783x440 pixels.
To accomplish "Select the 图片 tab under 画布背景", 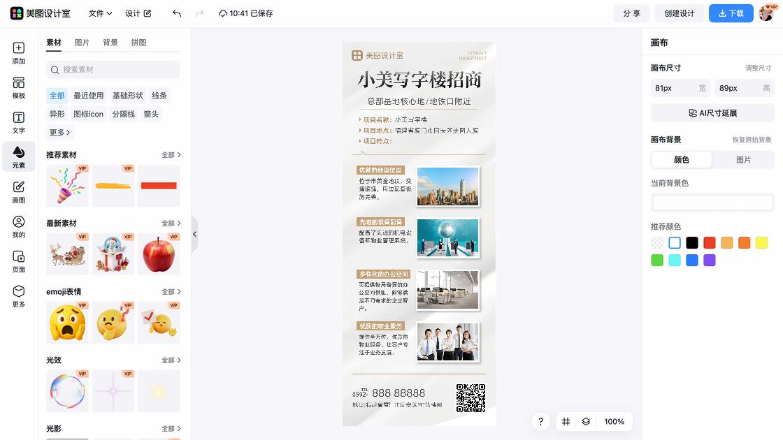I will [x=743, y=159].
